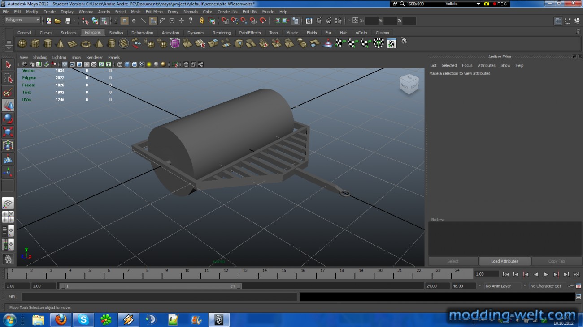Image resolution: width=583 pixels, height=327 pixels.
Task: Click the shelf trash can icon
Action: click(578, 32)
